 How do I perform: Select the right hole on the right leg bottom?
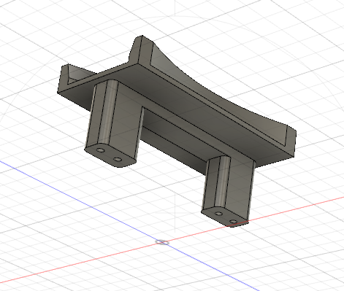click(x=233, y=222)
